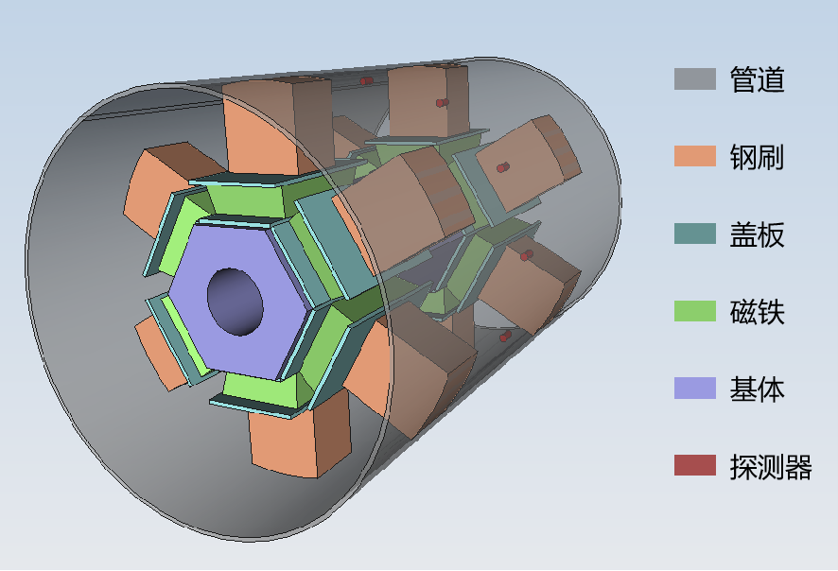The height and width of the screenshot is (571, 838).
Task: Select the 基体 legend label
Action: click(x=758, y=389)
